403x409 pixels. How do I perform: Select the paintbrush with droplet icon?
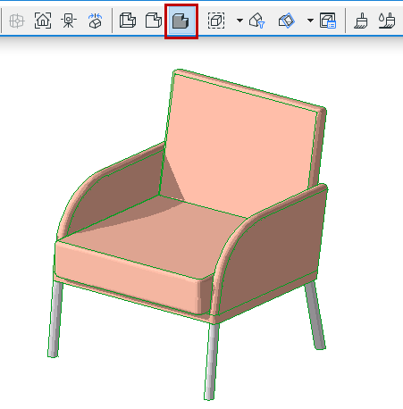tap(387, 21)
